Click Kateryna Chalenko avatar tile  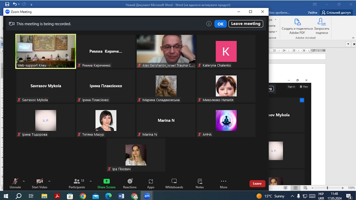coord(226,51)
